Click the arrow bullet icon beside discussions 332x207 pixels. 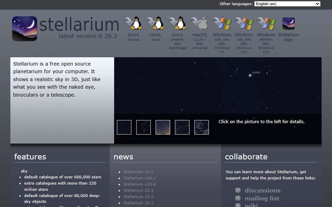238,190
